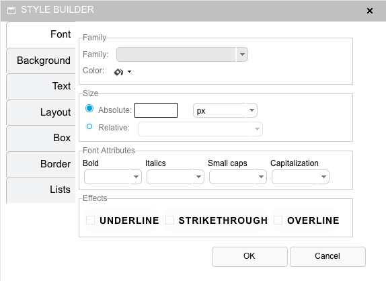Expand the font Family dropdown
This screenshot has height=281, width=386.
point(242,54)
